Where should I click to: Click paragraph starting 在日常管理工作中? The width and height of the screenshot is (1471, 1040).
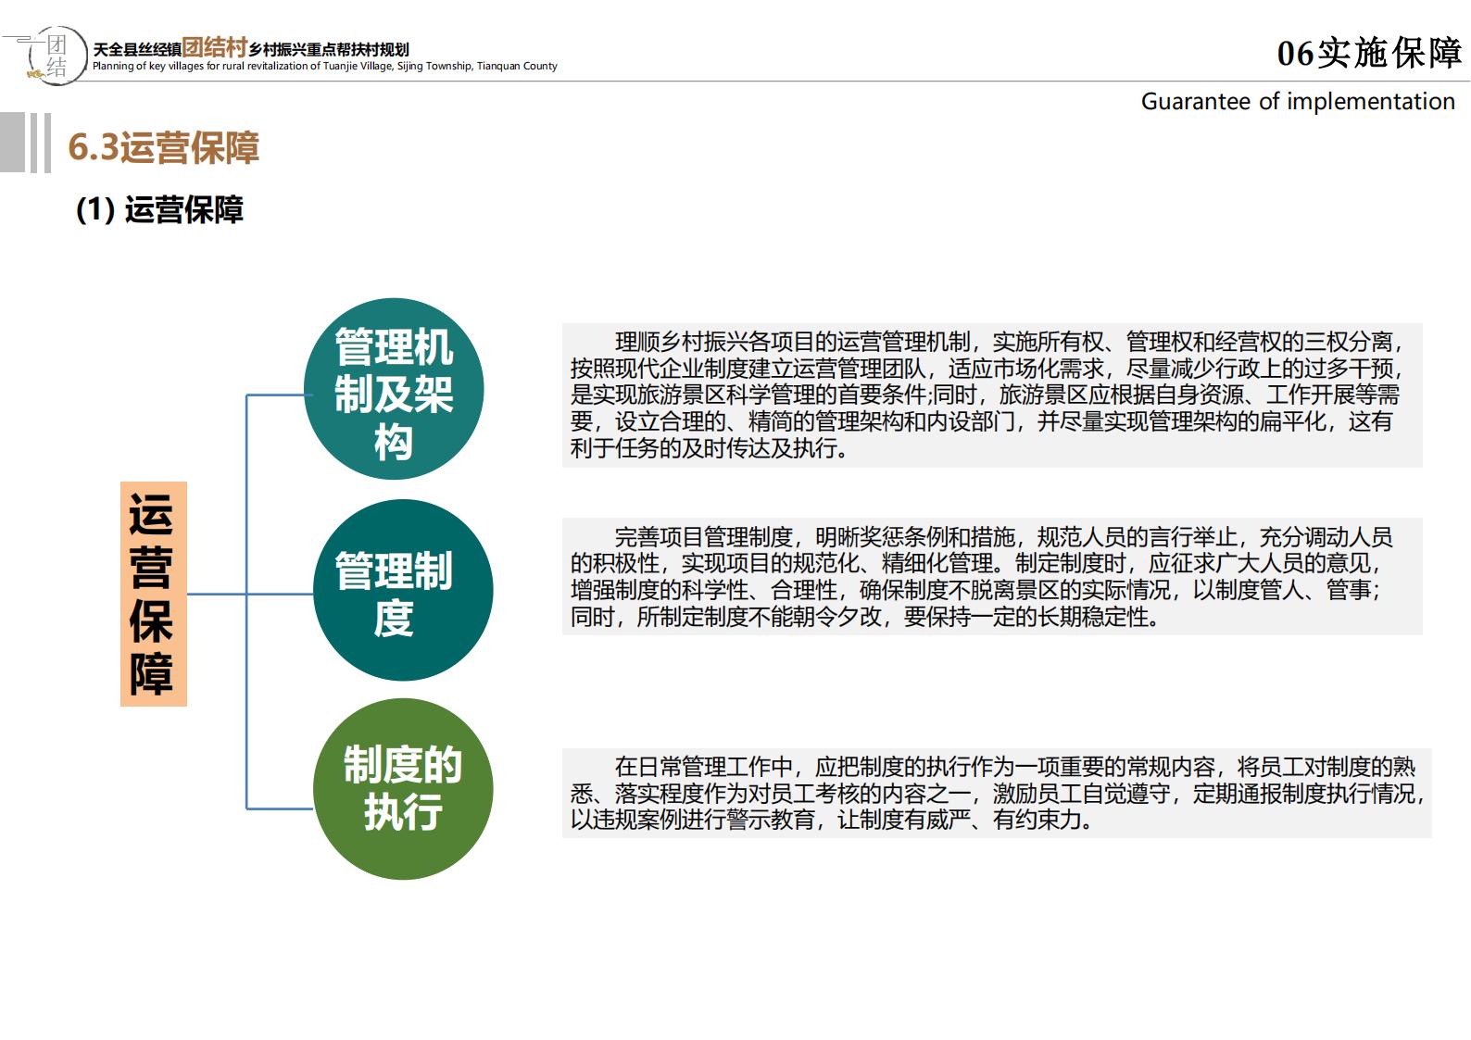(x=997, y=793)
